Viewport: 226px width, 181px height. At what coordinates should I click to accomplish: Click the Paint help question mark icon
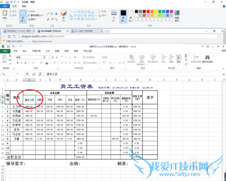(224, 6)
